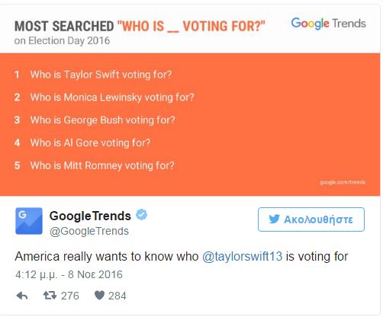Screen dimensions: 383x317
Task: Open the @taylorswift13 mention link
Action: 242,256
